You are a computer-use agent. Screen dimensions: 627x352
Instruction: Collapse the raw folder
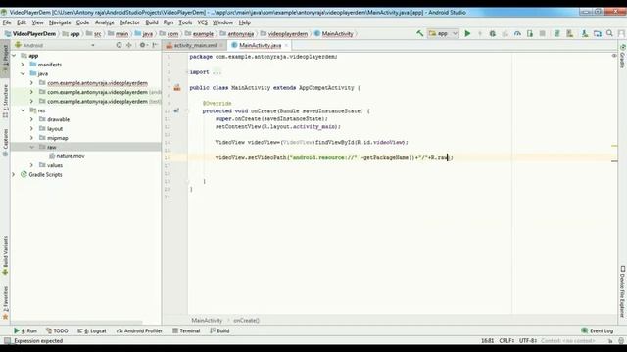point(31,147)
